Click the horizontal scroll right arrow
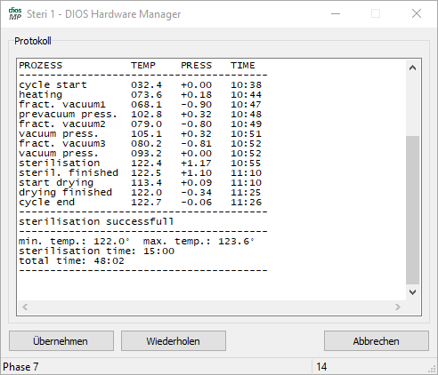This screenshot has height=375, width=438. click(398, 307)
